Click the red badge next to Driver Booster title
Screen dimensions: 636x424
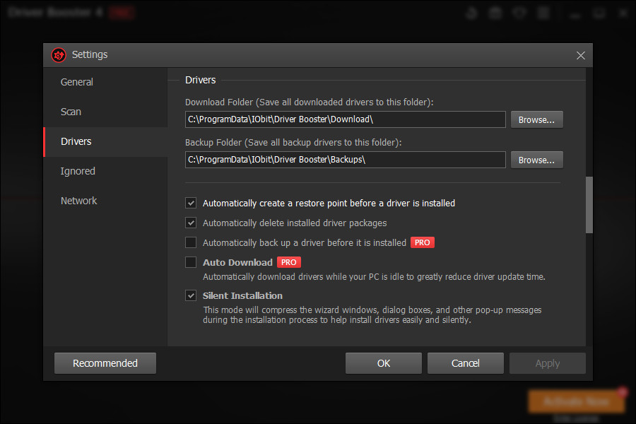click(x=122, y=12)
